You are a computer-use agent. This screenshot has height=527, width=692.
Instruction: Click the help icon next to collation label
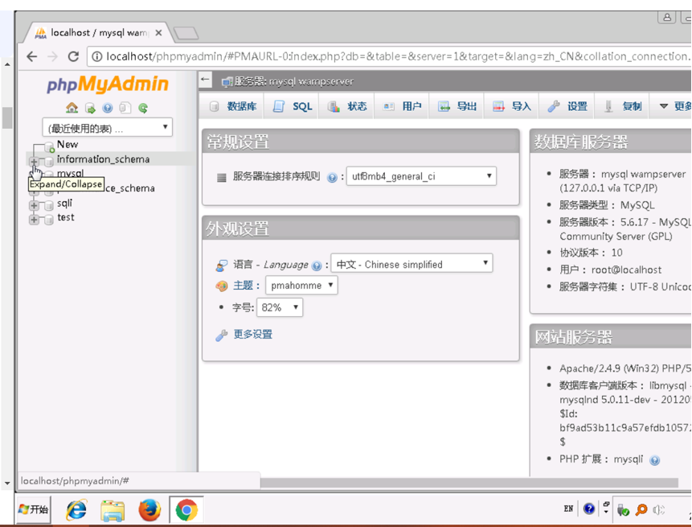[332, 178]
